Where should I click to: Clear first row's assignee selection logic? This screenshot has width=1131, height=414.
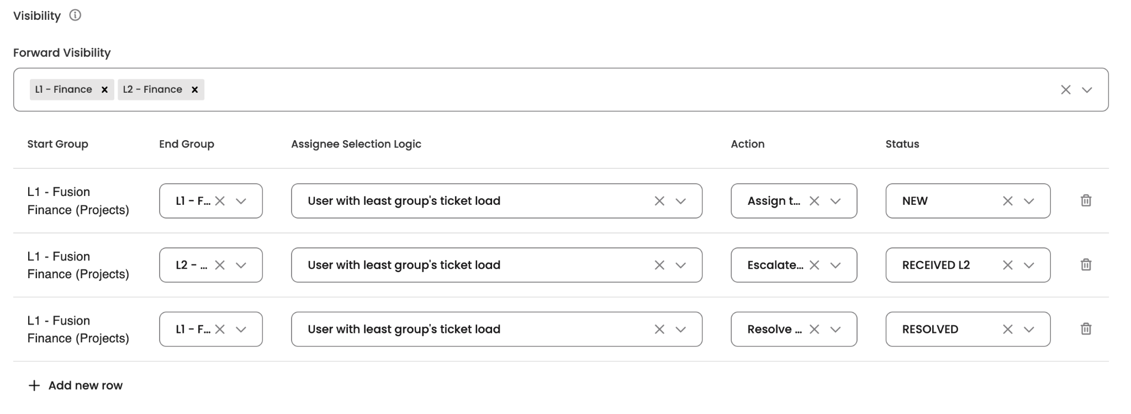click(659, 201)
